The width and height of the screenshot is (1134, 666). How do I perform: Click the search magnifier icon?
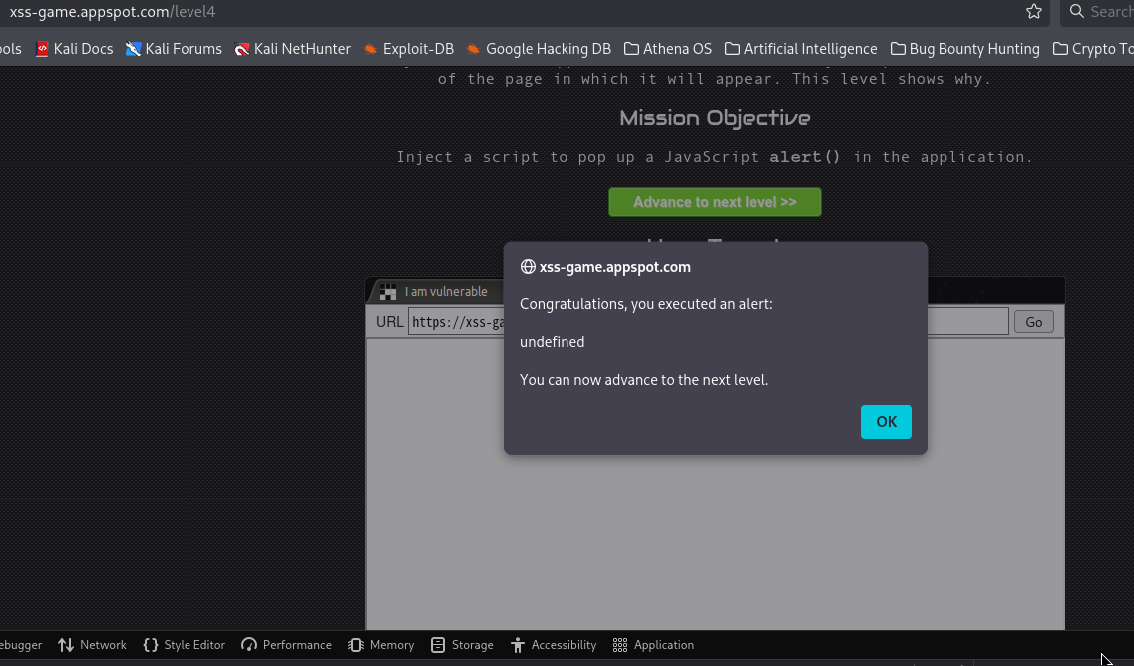[x=1076, y=12]
